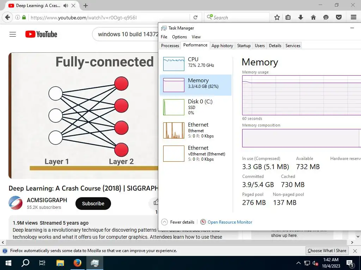361x270 pixels.
Task: Switch to the Services tab
Action: (293, 45)
